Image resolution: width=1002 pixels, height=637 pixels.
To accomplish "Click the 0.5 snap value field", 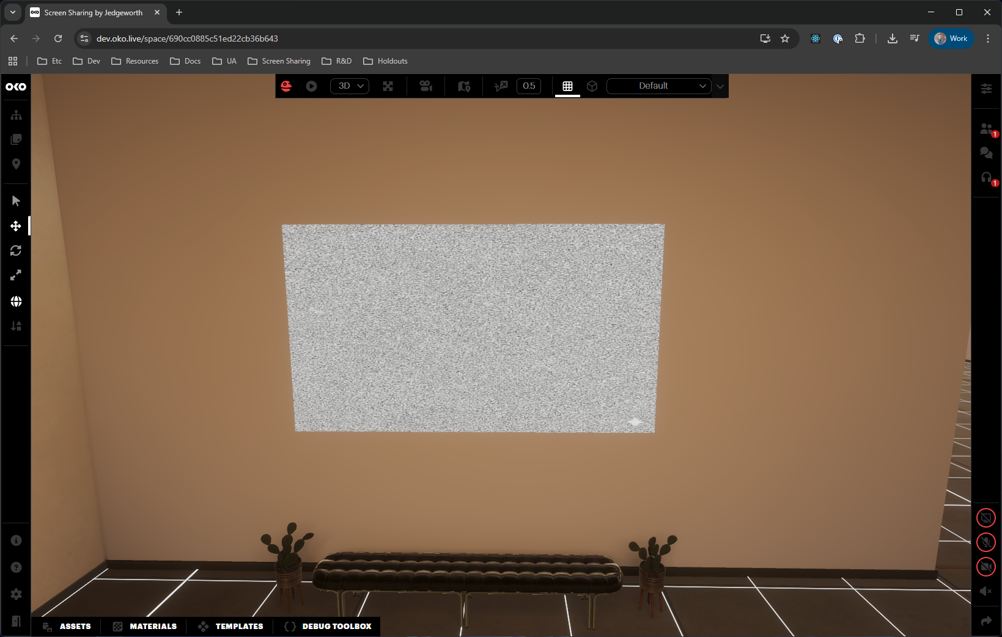I will pyautogui.click(x=529, y=86).
